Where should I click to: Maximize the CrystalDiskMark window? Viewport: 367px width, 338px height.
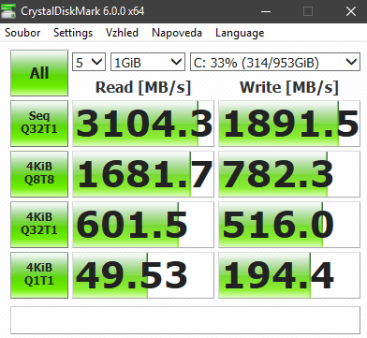coord(308,11)
